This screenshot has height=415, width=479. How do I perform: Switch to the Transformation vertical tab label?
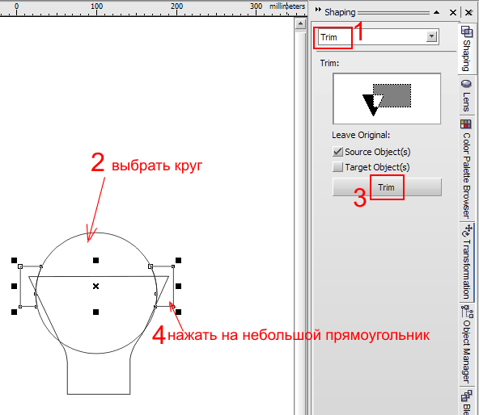click(466, 269)
